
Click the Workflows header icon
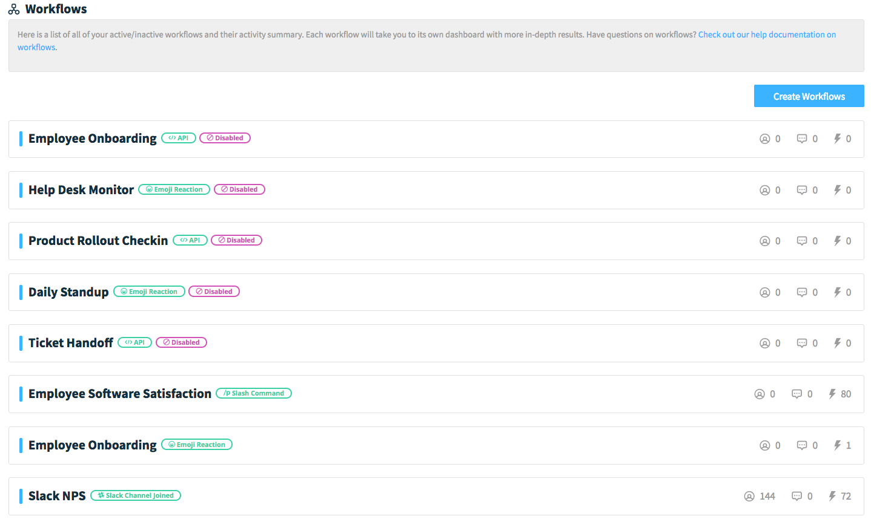(14, 9)
